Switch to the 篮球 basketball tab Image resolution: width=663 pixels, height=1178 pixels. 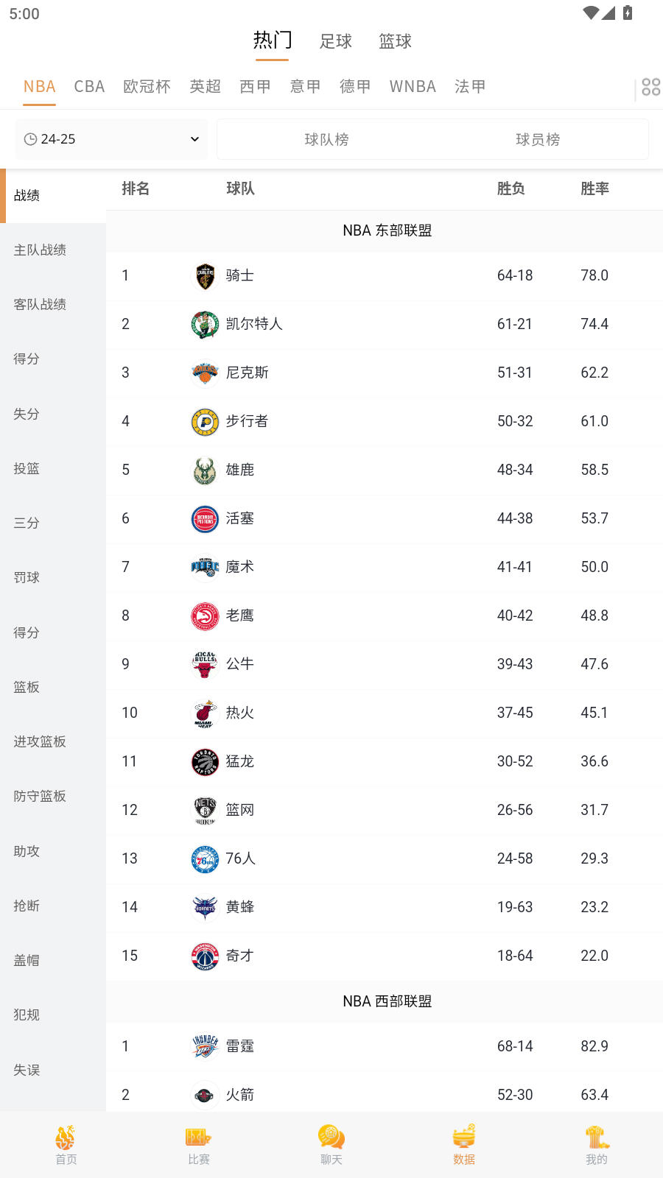pos(395,41)
